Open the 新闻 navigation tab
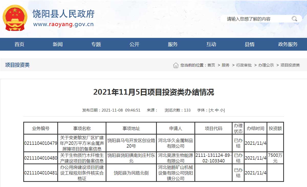Viewport: 307px width, 187px height. pos(58,44)
